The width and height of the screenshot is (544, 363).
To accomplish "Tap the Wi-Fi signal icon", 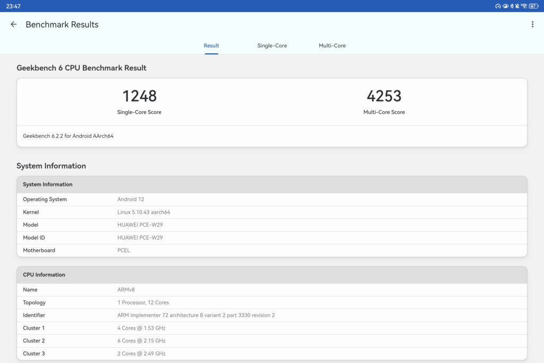I will coord(524,6).
